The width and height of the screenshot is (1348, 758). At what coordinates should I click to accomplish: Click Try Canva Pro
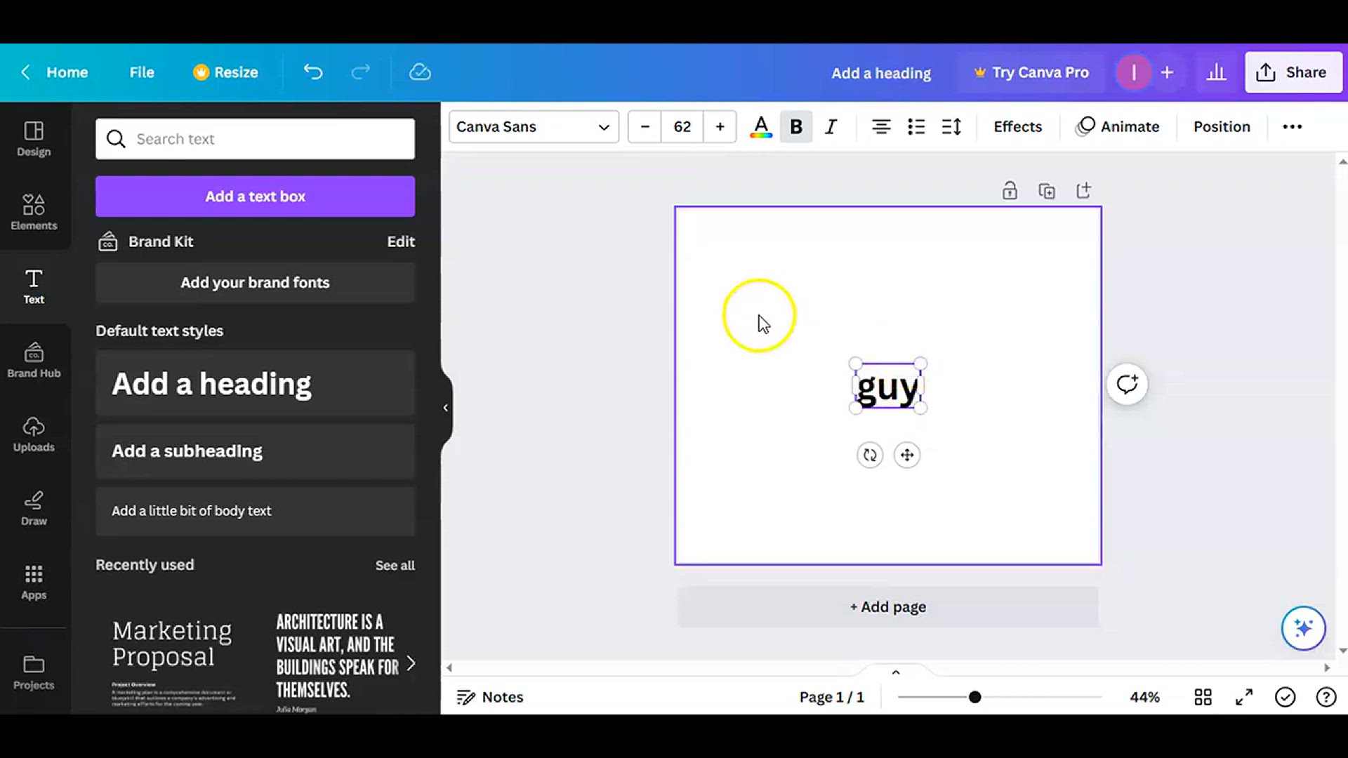[x=1031, y=72]
